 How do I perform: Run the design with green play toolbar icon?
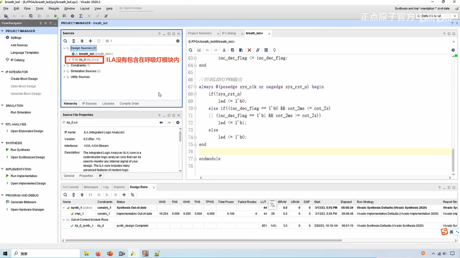click(x=56, y=16)
